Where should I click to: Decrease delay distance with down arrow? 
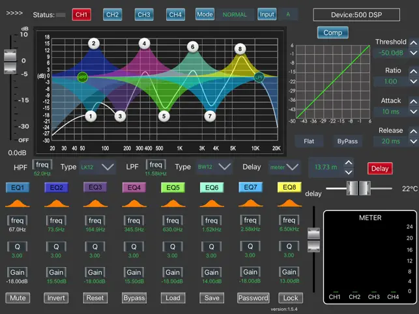[349, 173]
